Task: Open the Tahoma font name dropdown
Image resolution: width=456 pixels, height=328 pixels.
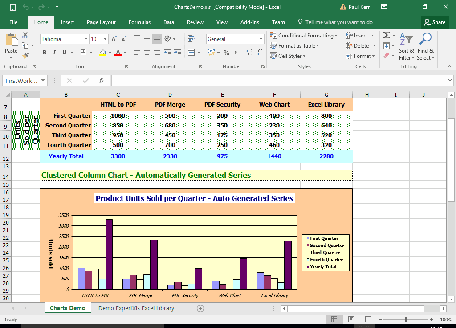Action: [x=86, y=39]
